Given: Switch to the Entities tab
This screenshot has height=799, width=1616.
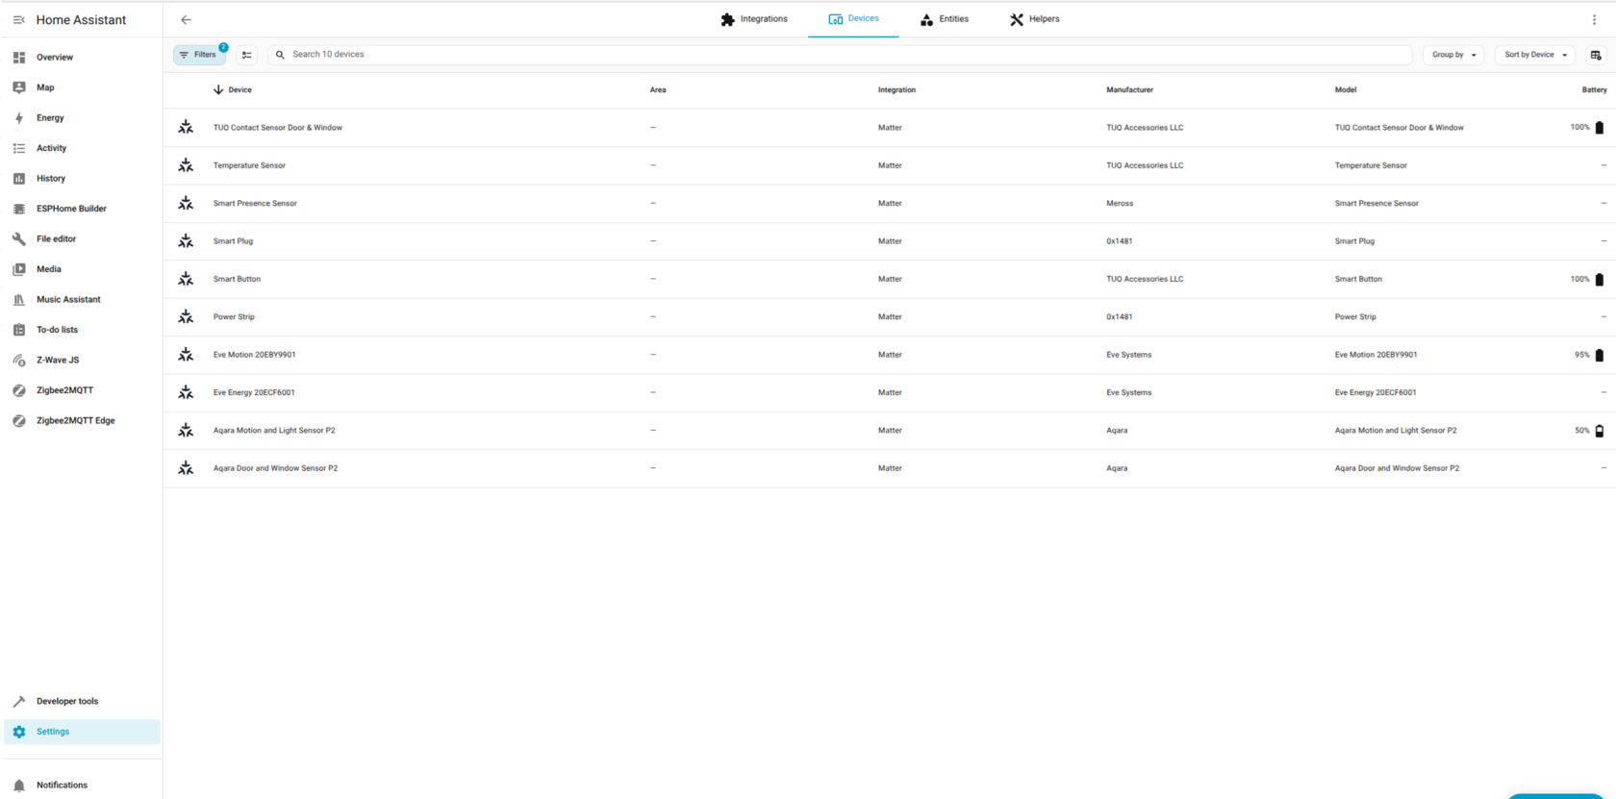Looking at the screenshot, I should pyautogui.click(x=944, y=19).
